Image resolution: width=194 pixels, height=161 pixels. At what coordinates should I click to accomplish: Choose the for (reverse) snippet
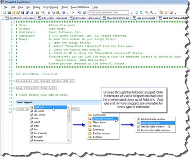(x=41, y=133)
